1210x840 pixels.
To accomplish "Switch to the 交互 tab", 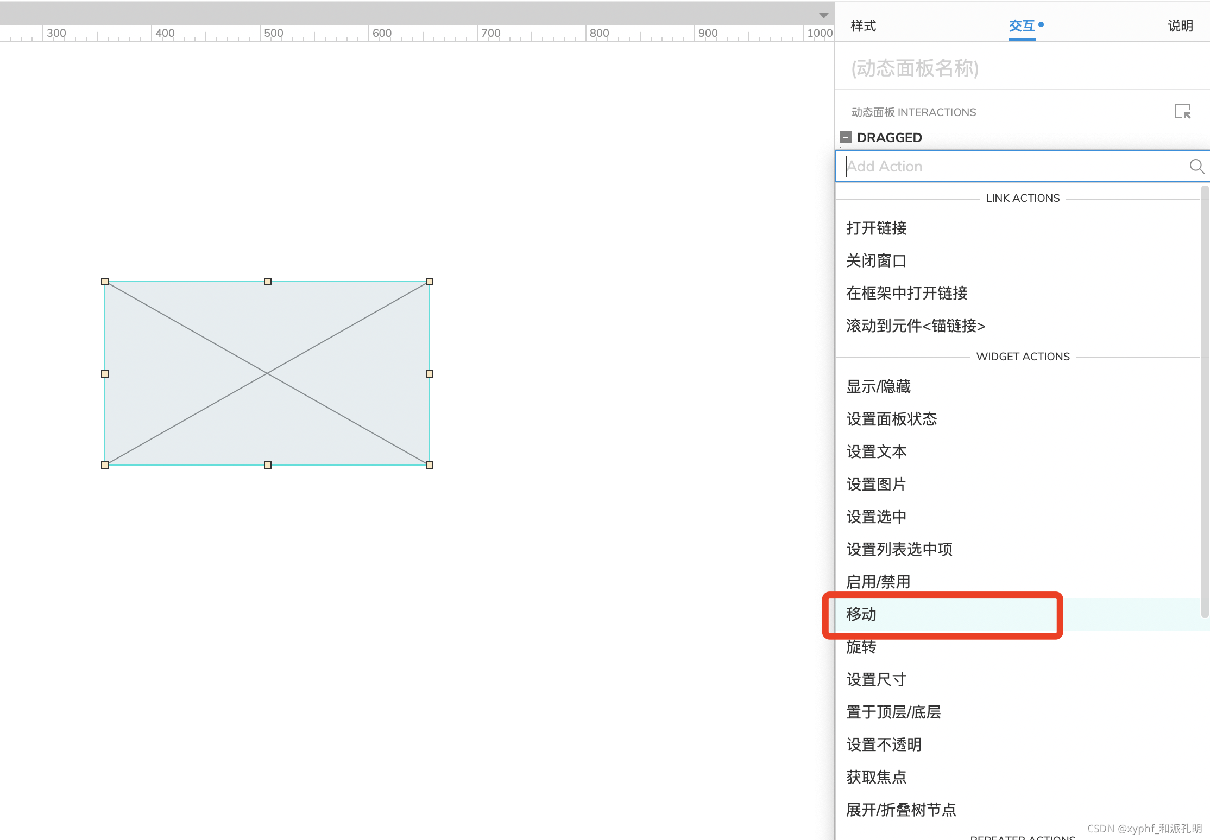I will (1022, 26).
